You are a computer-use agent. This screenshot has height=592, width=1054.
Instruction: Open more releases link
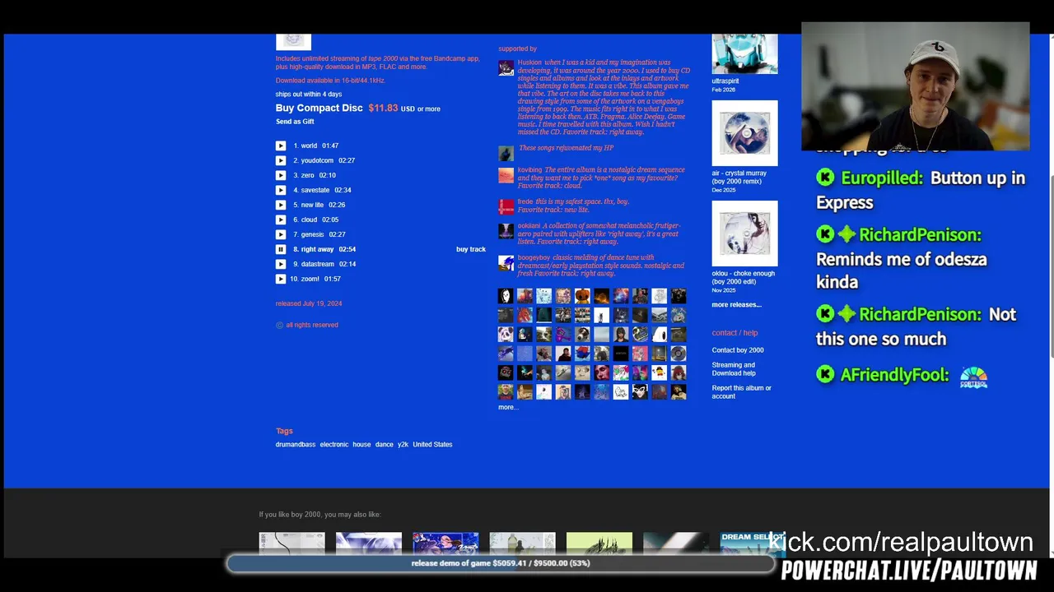[x=737, y=304]
